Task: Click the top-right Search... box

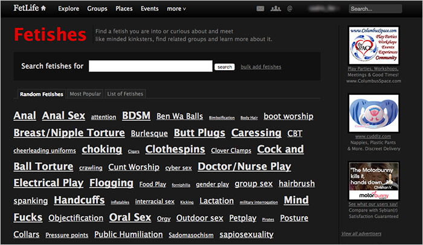Action: (x=375, y=9)
